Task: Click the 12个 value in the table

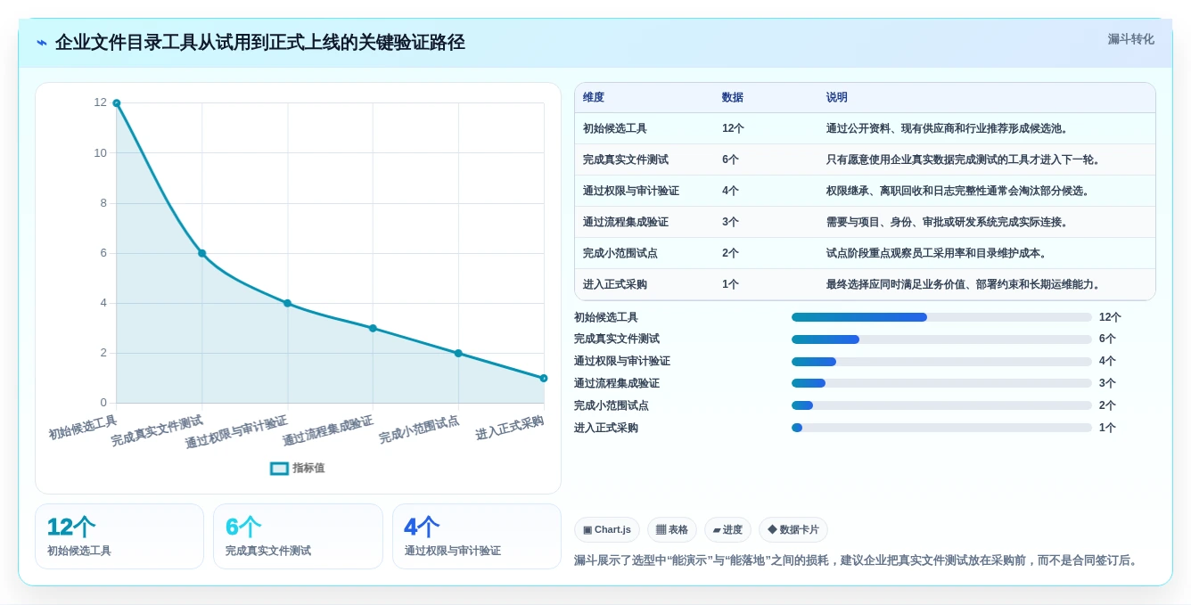Action: coord(733,128)
